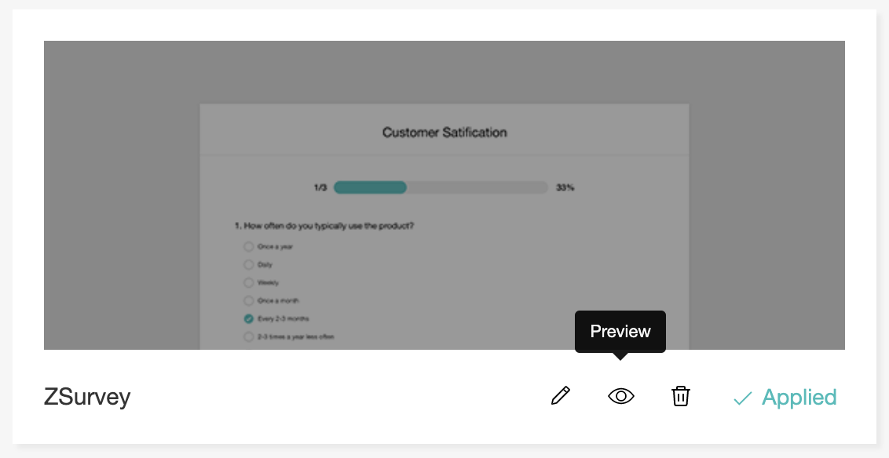Click the checkmark icon beside Applied
The width and height of the screenshot is (889, 458).
(742, 398)
